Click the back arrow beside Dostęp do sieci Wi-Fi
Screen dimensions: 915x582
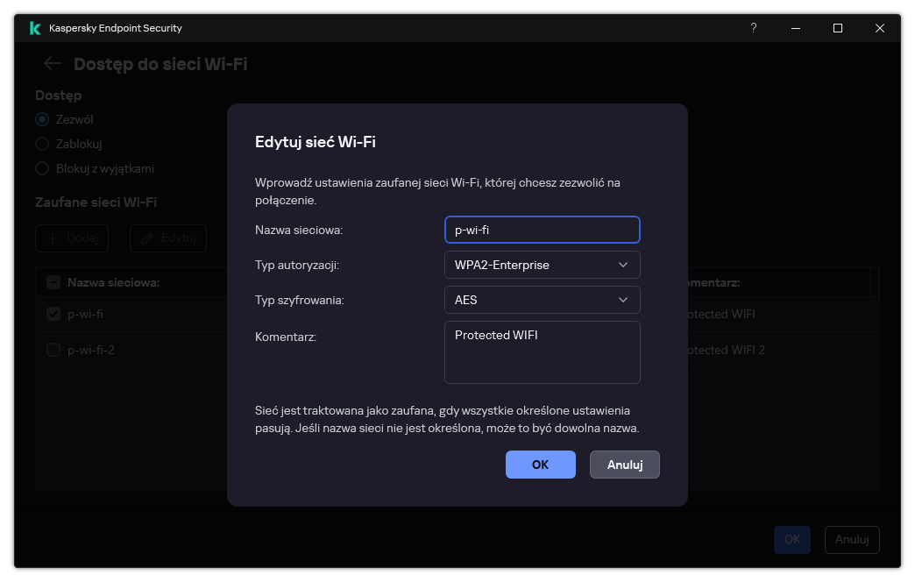click(52, 63)
